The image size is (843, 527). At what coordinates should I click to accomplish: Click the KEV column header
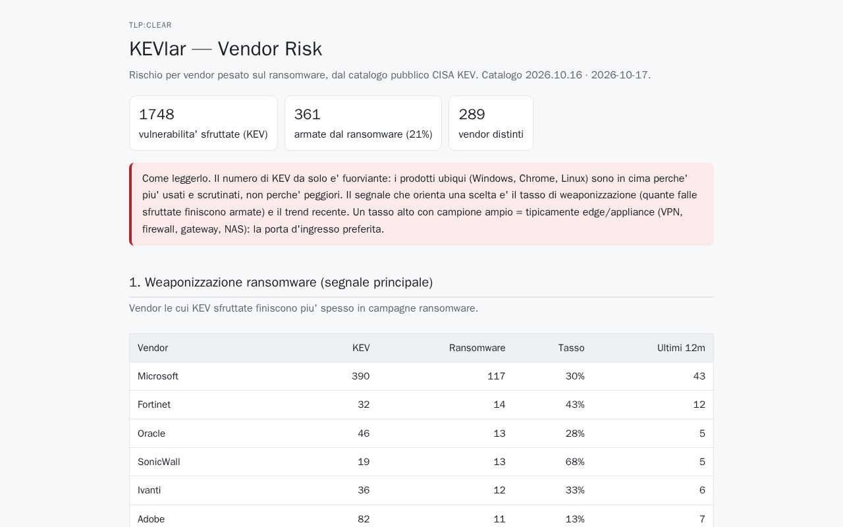[361, 348]
